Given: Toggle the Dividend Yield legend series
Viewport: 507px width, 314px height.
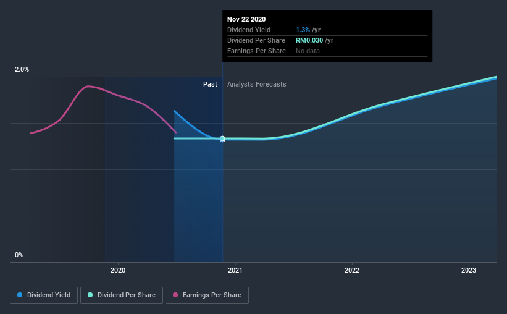Looking at the screenshot, I should [x=44, y=295].
